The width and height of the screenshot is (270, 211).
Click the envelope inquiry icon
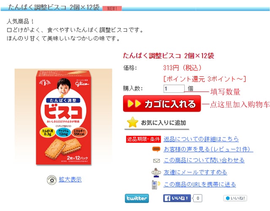click(x=157, y=161)
